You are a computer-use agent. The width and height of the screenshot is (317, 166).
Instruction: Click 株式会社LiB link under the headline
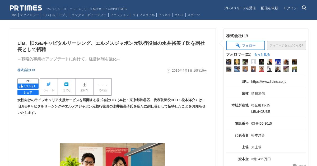[26, 70]
